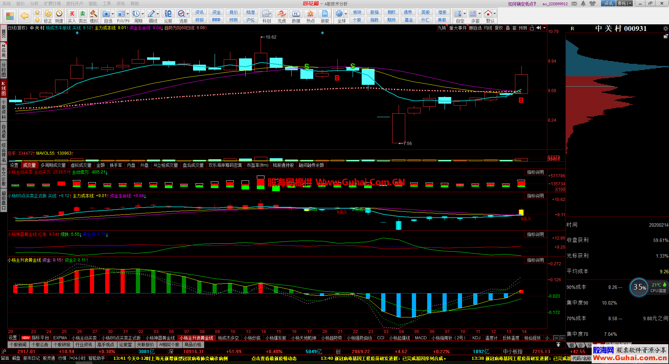
Task: Click the 如何确定低点? link
Action: pyautogui.click(x=522, y=4)
